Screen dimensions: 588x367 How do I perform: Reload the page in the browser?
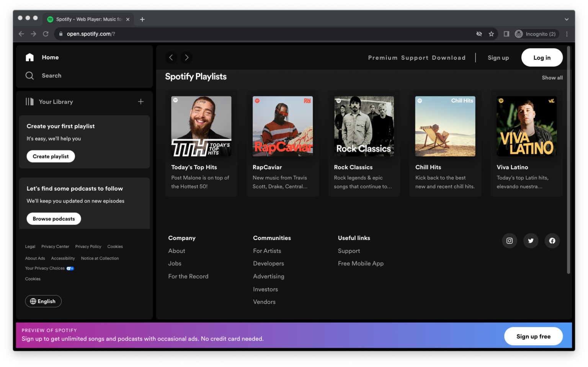[46, 34]
